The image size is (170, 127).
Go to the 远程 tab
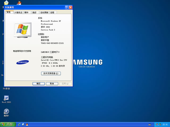pos(52,12)
